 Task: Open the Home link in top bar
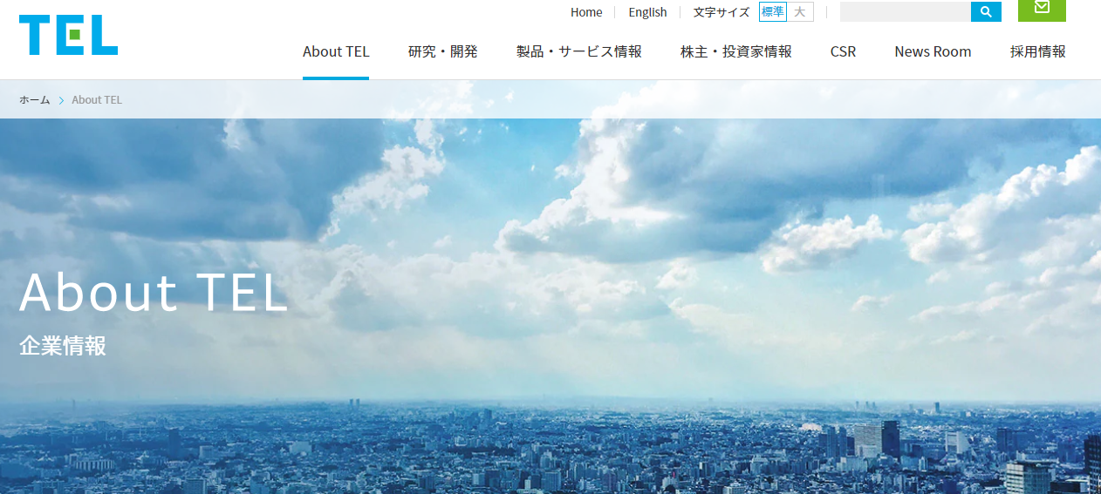[586, 12]
